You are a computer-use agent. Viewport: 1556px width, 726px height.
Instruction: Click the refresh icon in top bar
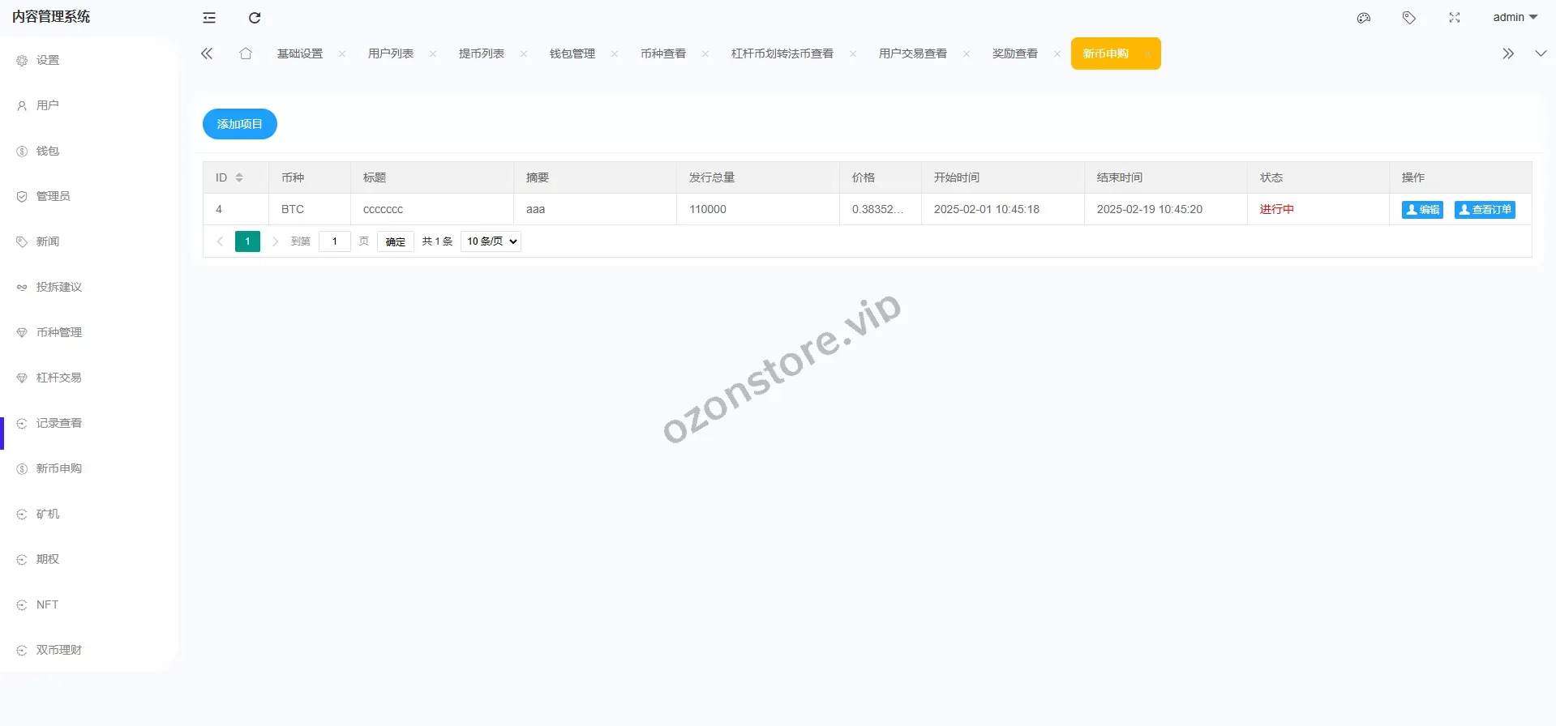255,18
